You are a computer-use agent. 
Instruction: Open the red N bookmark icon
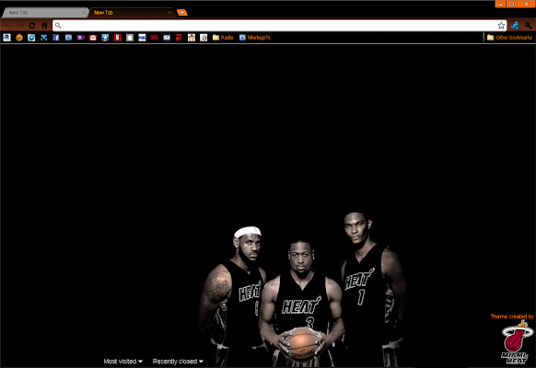[x=118, y=38]
